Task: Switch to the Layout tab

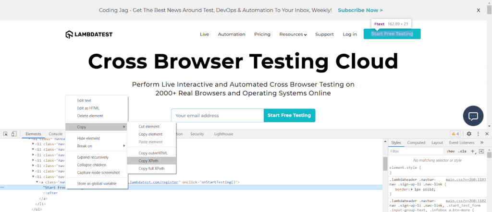Action: 437,142
